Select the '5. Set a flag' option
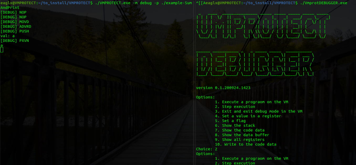 click(230, 121)
